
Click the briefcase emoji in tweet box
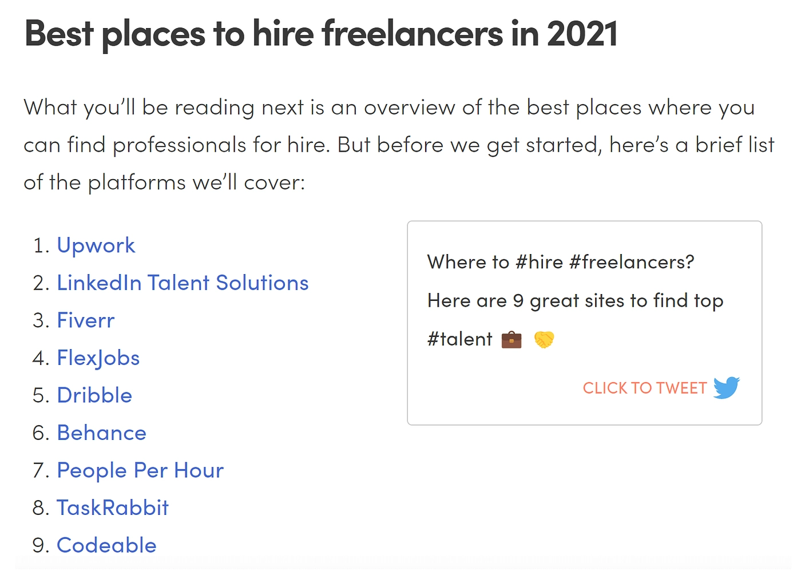[511, 340]
